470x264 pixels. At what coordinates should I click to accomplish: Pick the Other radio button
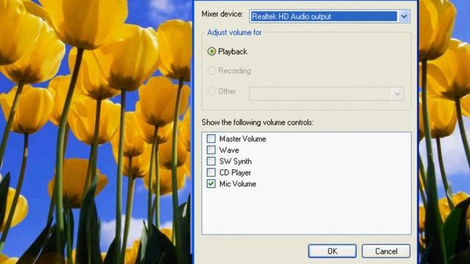tap(211, 91)
